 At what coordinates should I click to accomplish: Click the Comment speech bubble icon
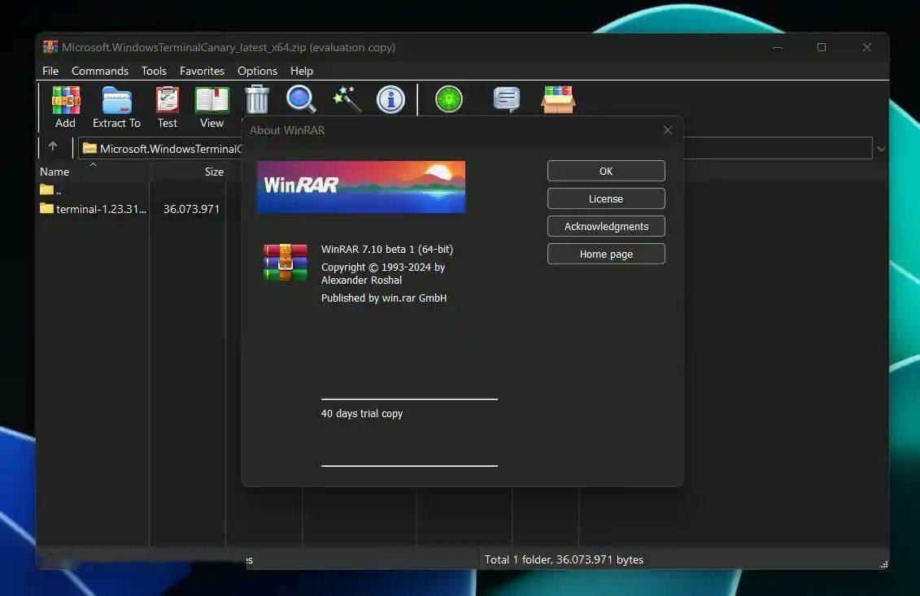click(x=506, y=100)
